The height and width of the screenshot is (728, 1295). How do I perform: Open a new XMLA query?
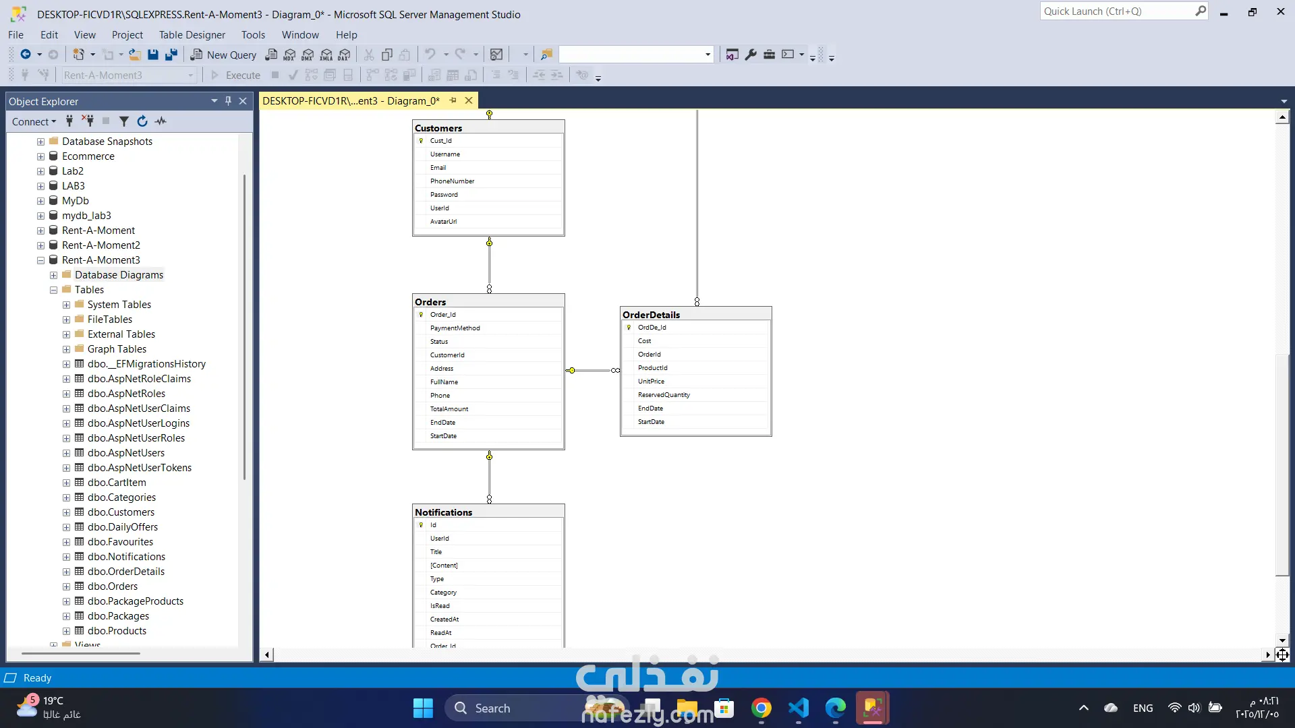tap(326, 55)
